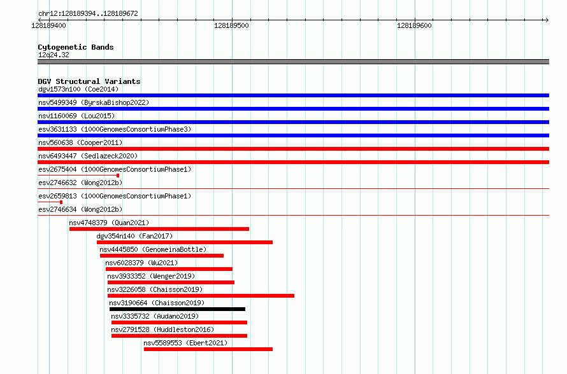Click the right arrowhead of the ruler
The width and height of the screenshot is (567, 374).
click(x=547, y=20)
